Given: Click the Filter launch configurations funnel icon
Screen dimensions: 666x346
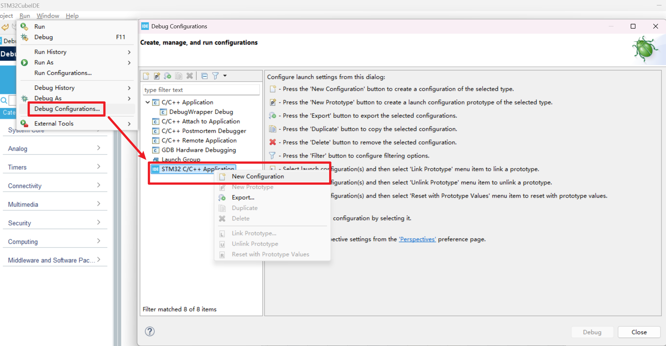Looking at the screenshot, I should pyautogui.click(x=215, y=76).
